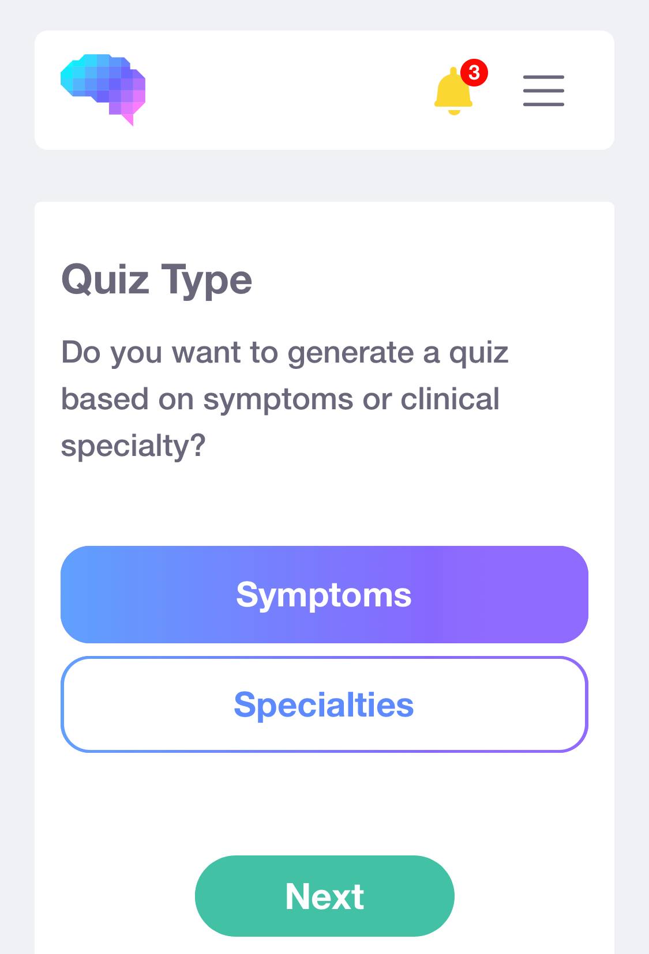This screenshot has height=954, width=649.
Task: View the 3 unread notifications
Action: 474,73
